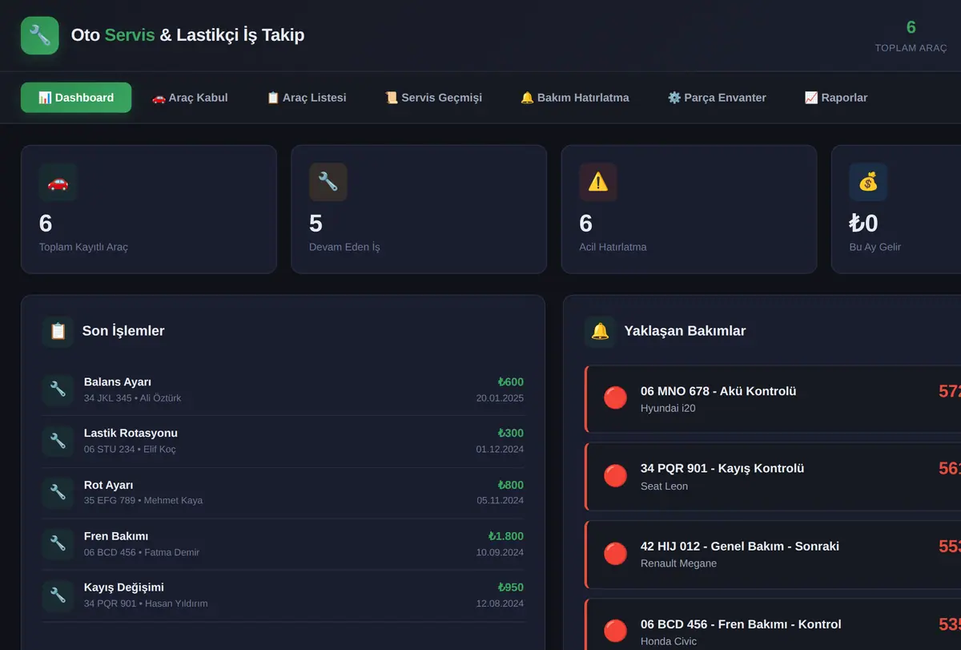
Task: Click the red dot beside 34 PQR 901 Kayış Kontrolü
Action: coord(615,475)
